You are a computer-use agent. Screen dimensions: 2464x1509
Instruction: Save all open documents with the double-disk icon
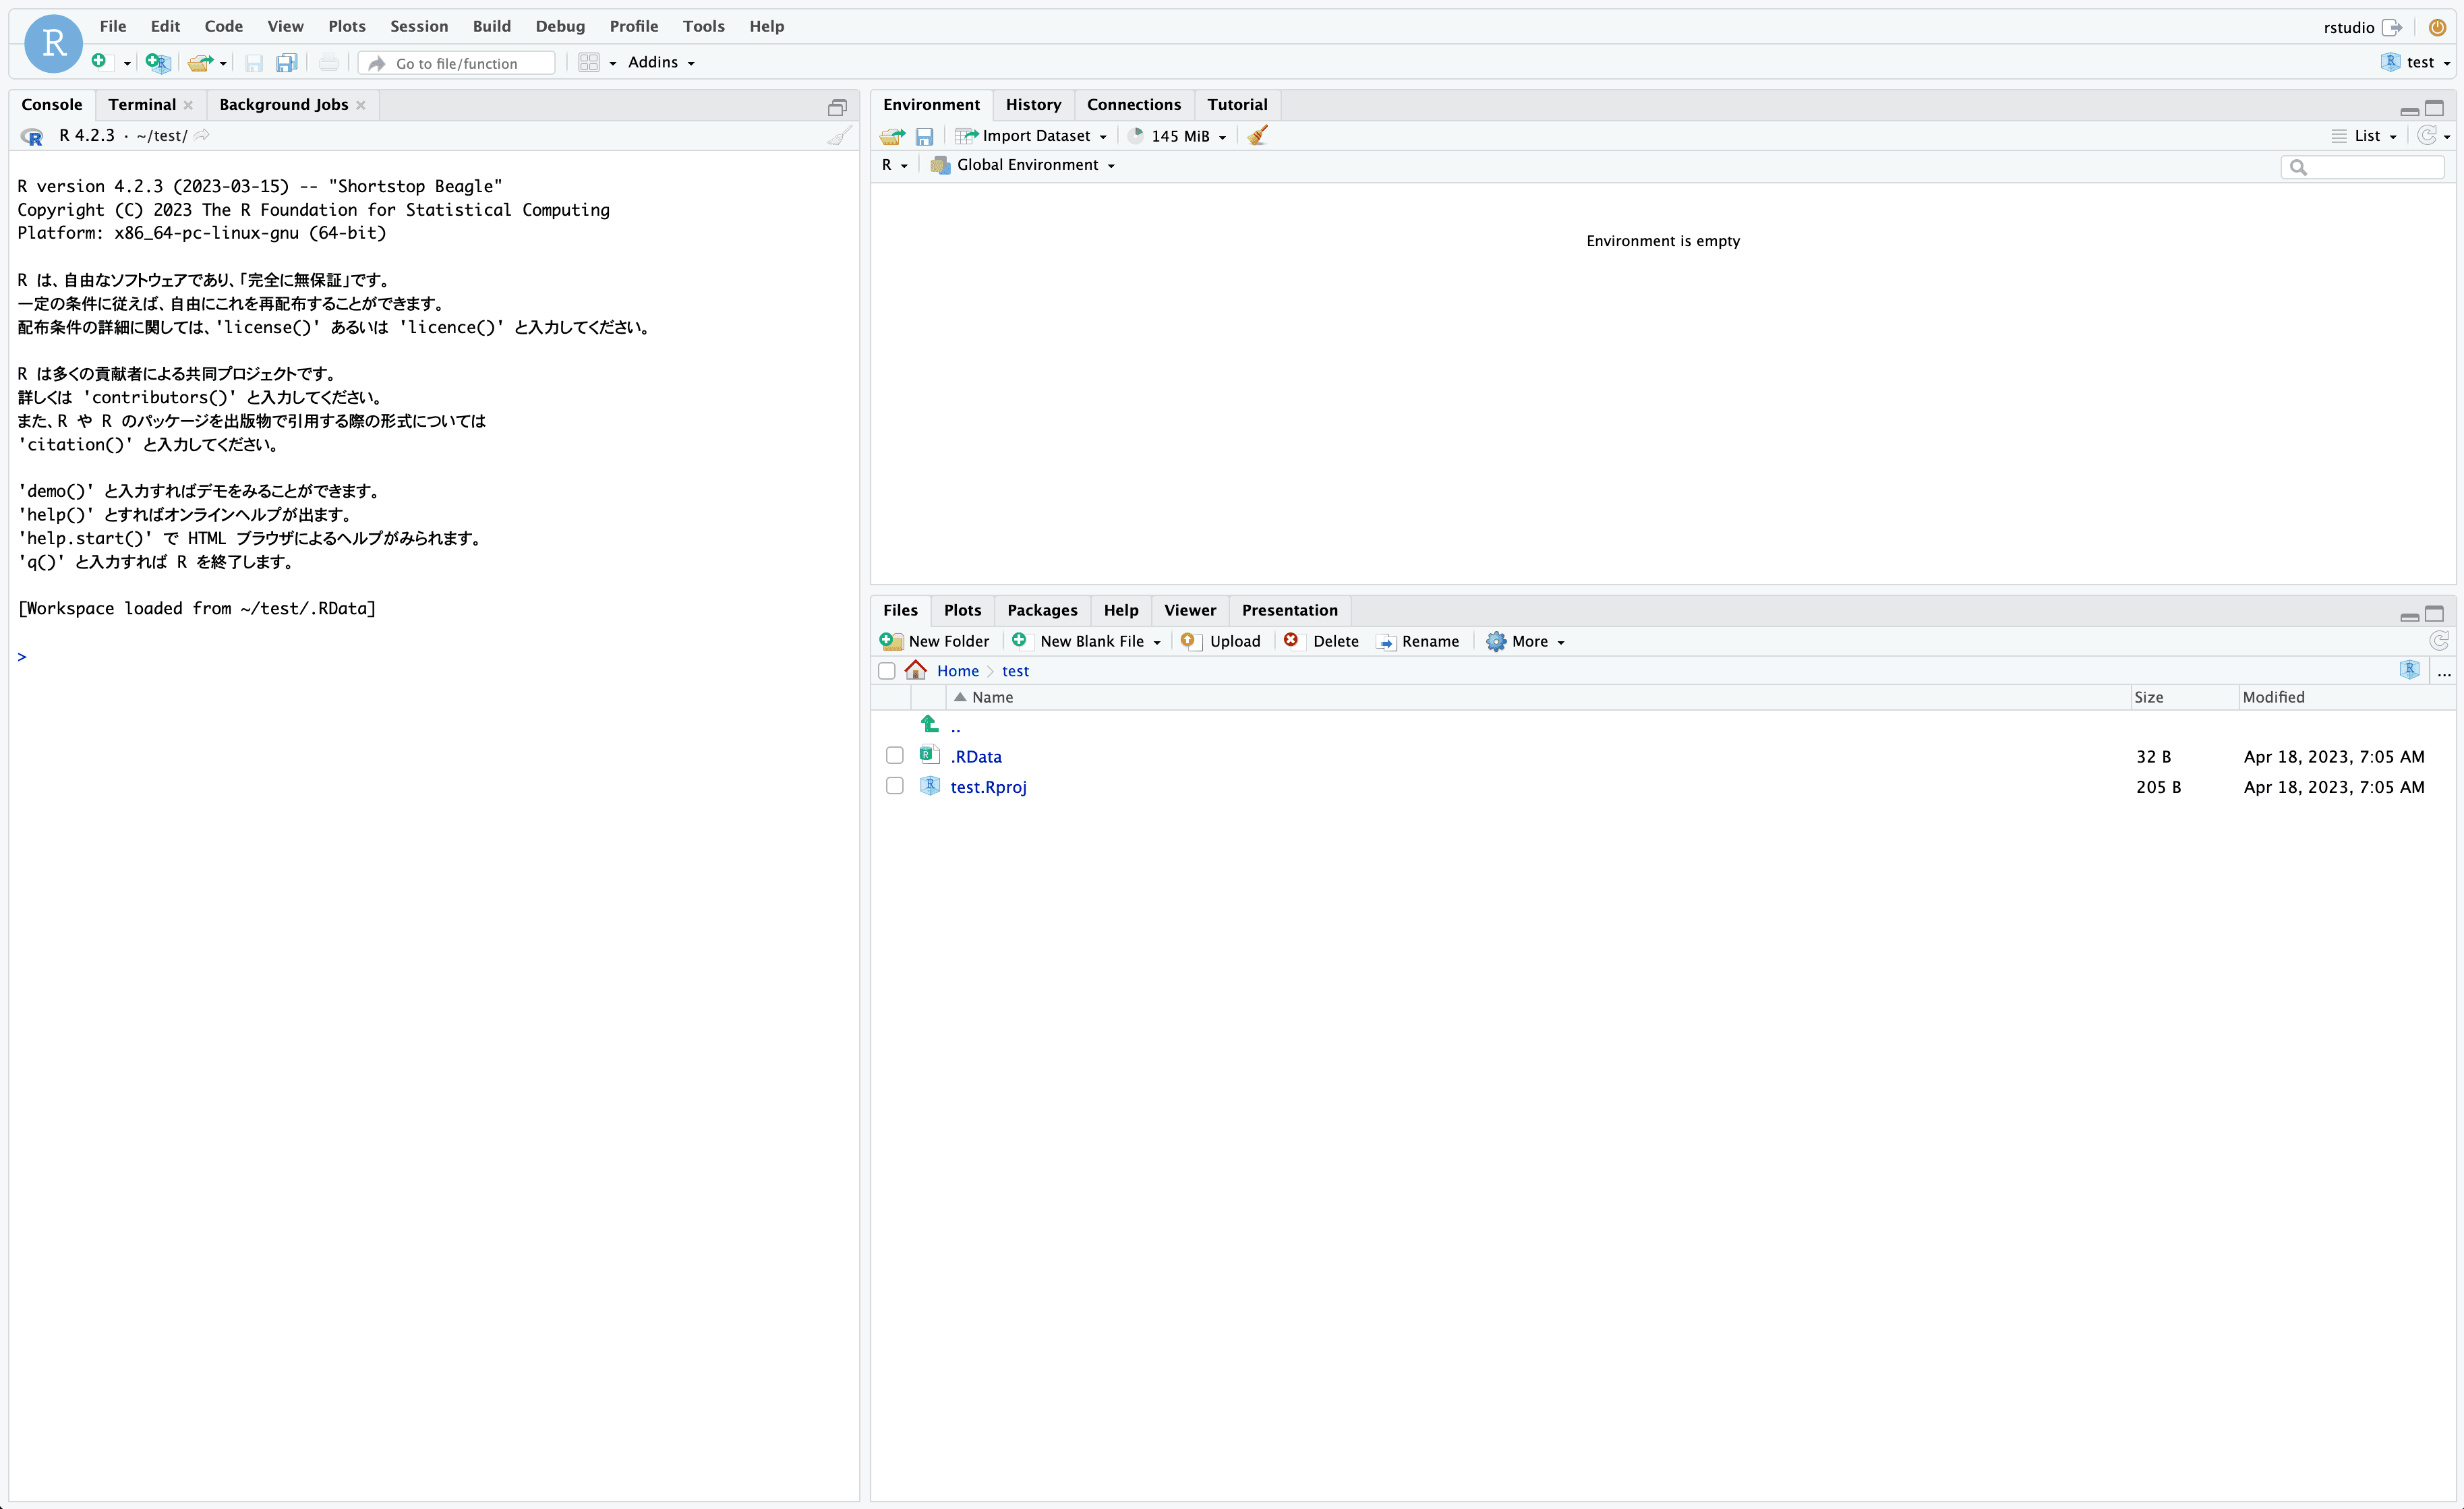click(287, 62)
